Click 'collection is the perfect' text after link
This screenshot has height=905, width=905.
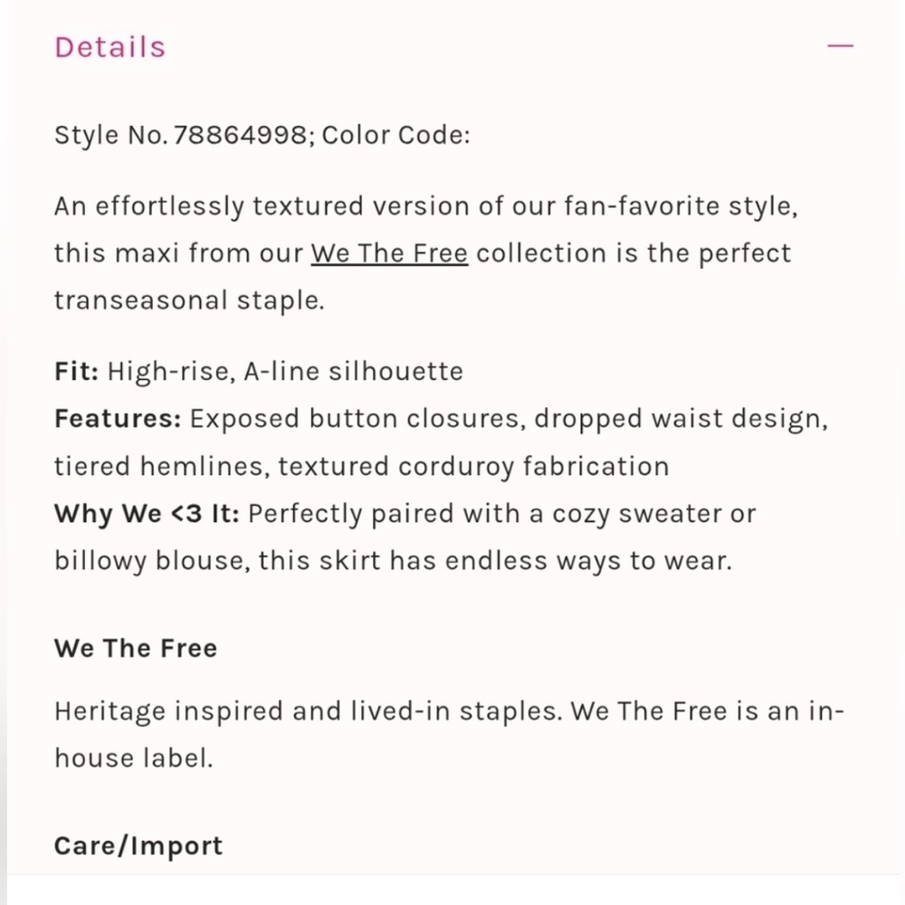[633, 254]
